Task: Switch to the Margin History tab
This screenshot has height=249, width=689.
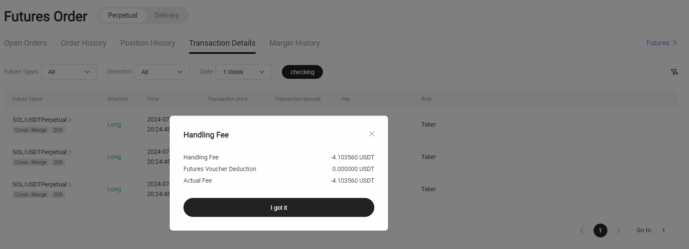Action: [294, 43]
